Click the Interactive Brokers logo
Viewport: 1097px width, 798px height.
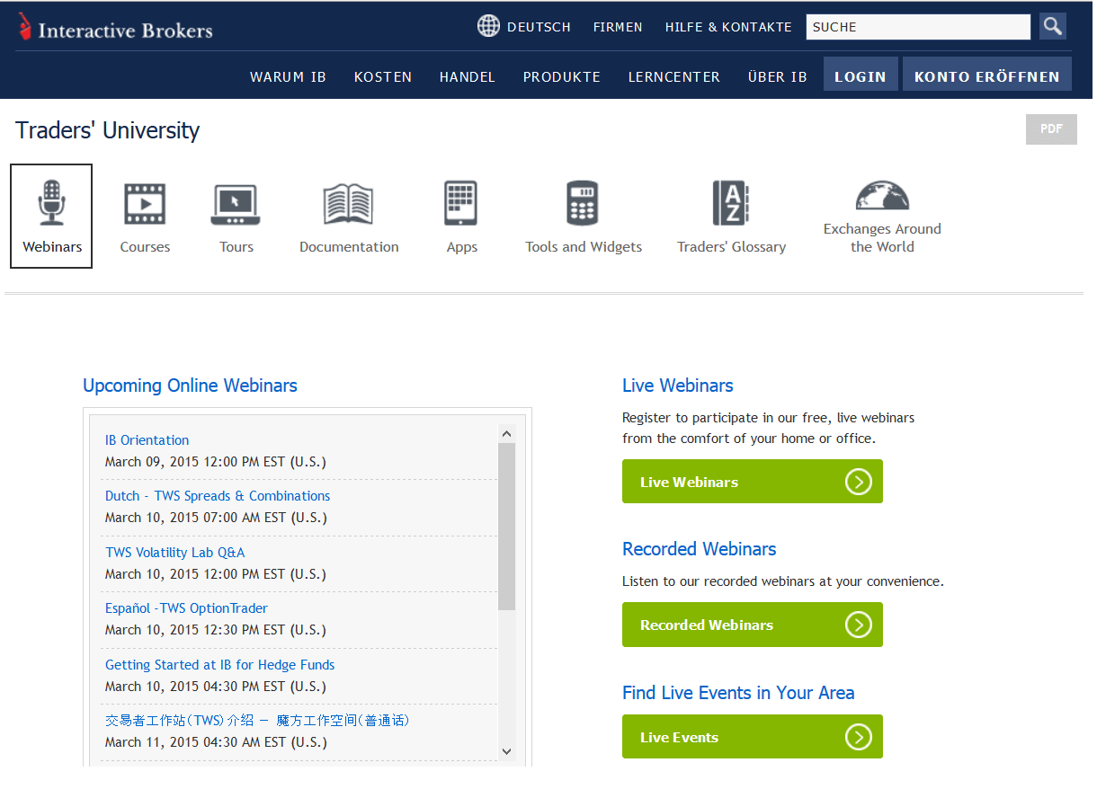114,29
